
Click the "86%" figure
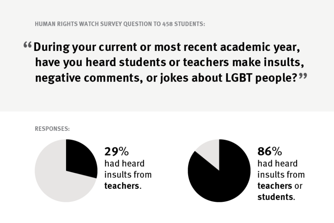tap(270, 152)
